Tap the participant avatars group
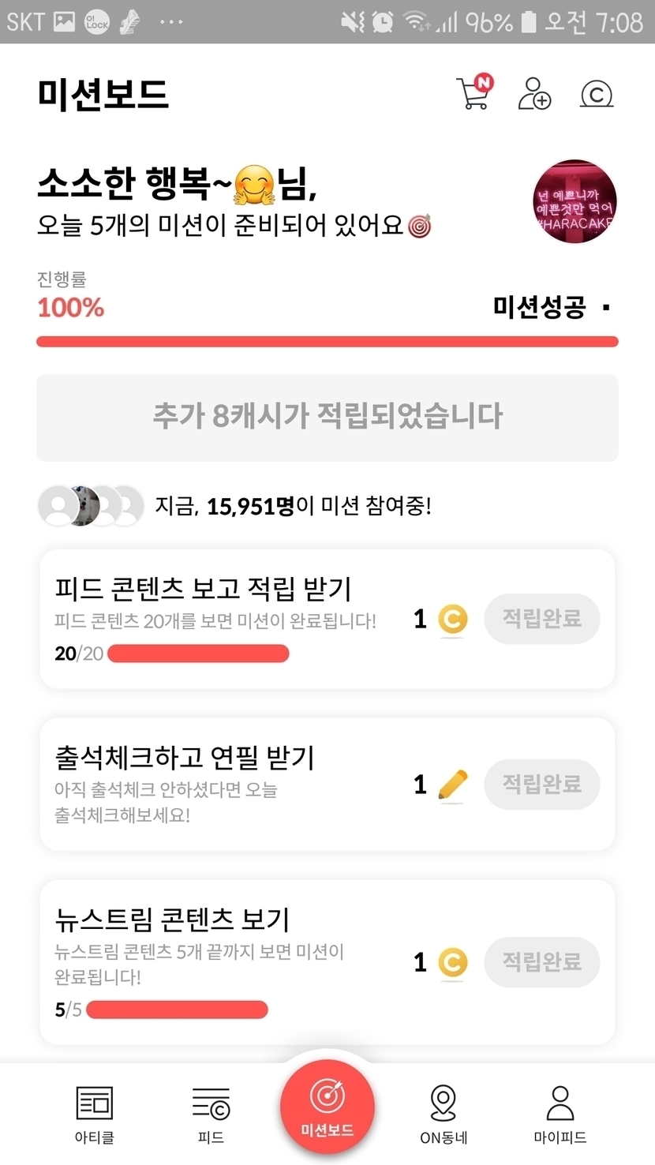The height and width of the screenshot is (1165, 655). pyautogui.click(x=91, y=506)
